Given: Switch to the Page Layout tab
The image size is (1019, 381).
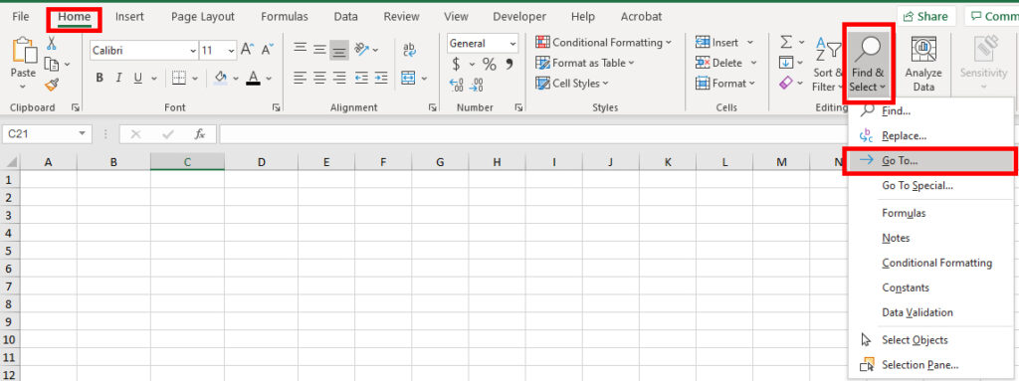Looking at the screenshot, I should [203, 17].
